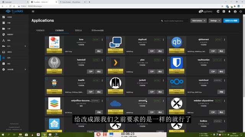The width and height of the screenshot is (245, 137).
Task: Click the heimdall helmet logo
Action: (54, 62)
